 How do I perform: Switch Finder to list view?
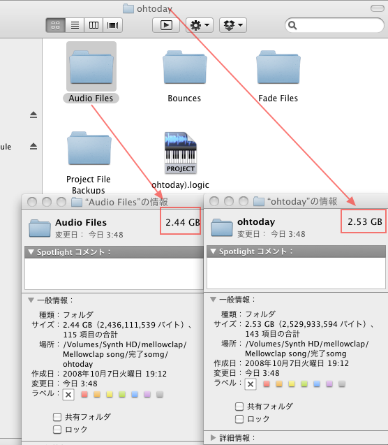(x=75, y=25)
